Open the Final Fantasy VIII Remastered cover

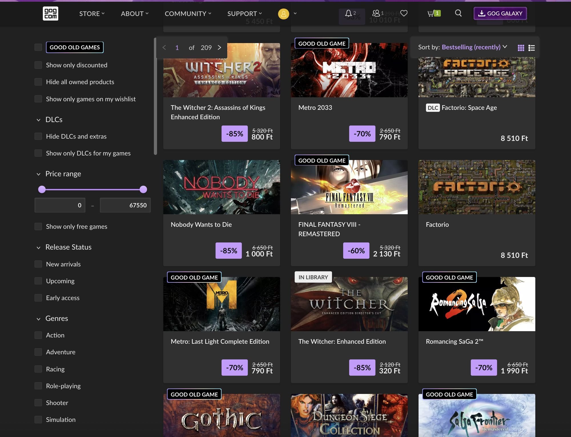pyautogui.click(x=349, y=187)
